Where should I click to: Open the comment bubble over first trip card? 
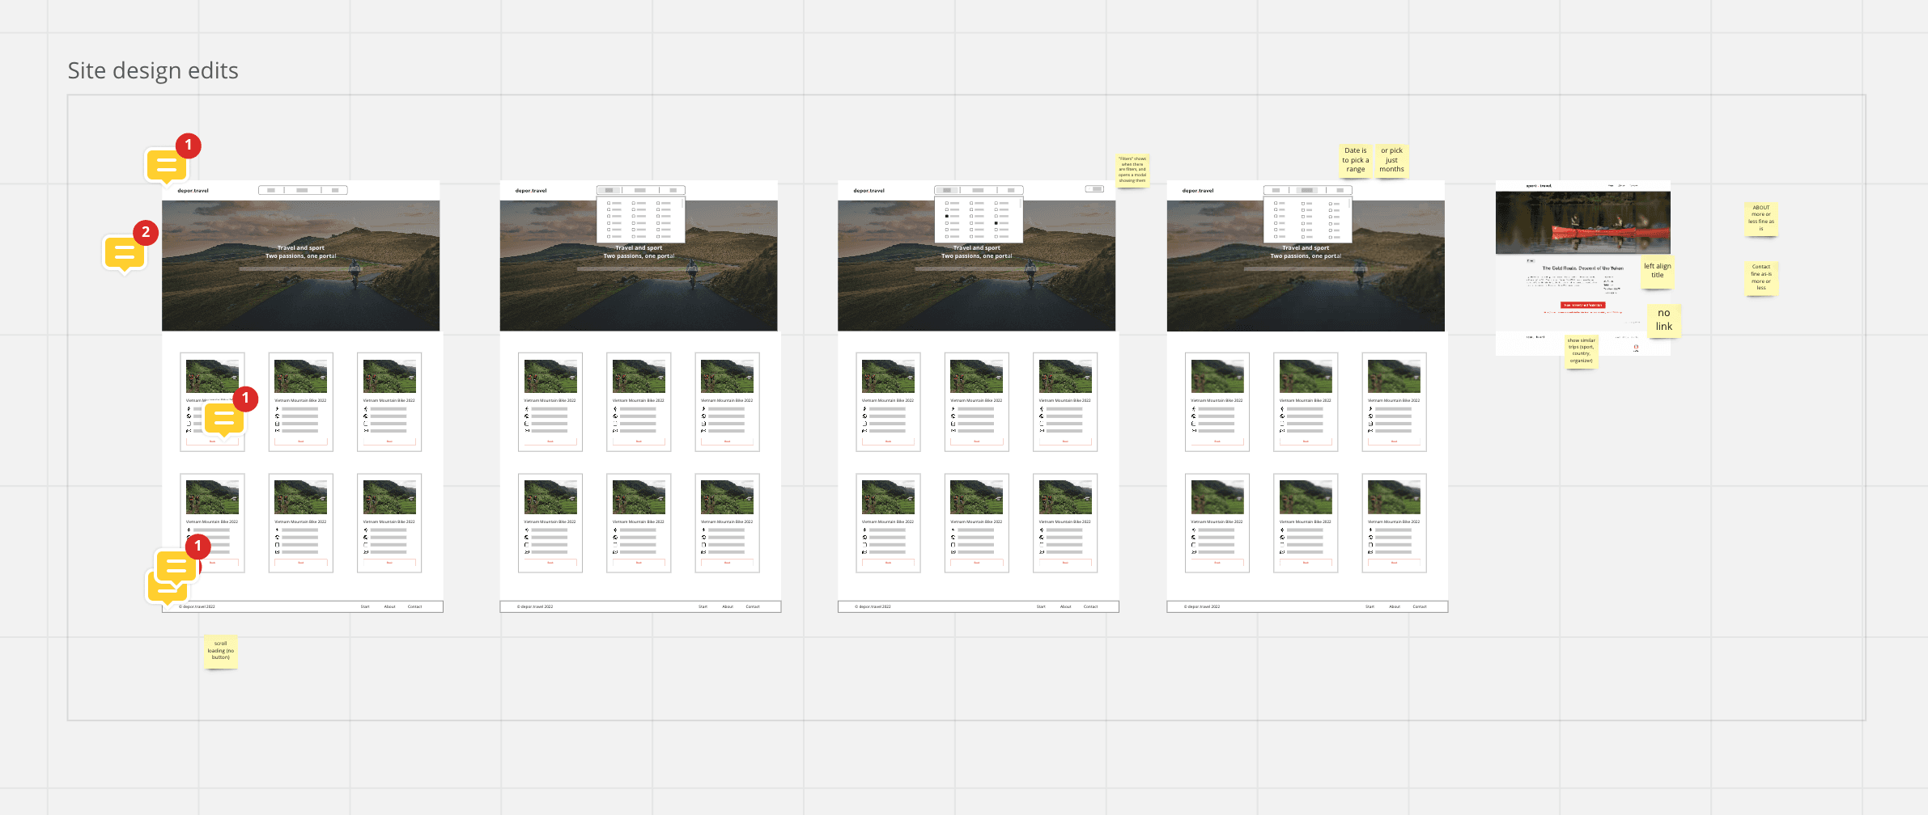tap(224, 418)
